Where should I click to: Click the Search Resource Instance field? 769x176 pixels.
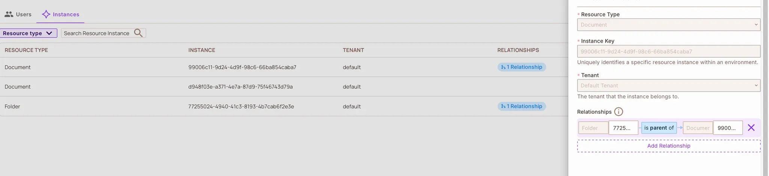tap(97, 33)
